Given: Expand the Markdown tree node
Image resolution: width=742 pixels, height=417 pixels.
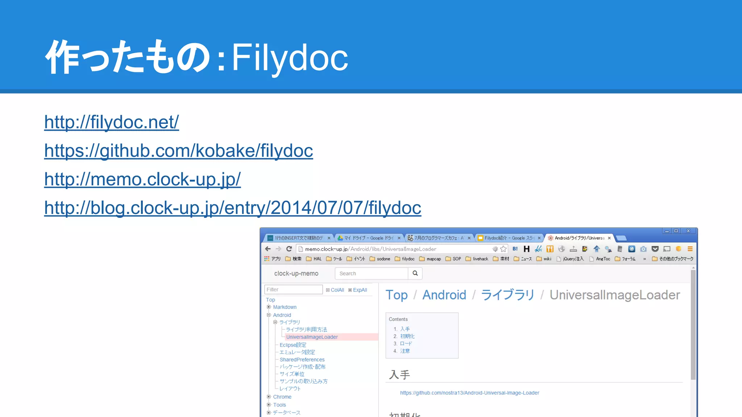Looking at the screenshot, I should (269, 307).
